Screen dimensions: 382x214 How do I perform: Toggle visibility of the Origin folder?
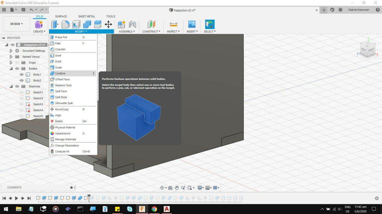coord(17,63)
